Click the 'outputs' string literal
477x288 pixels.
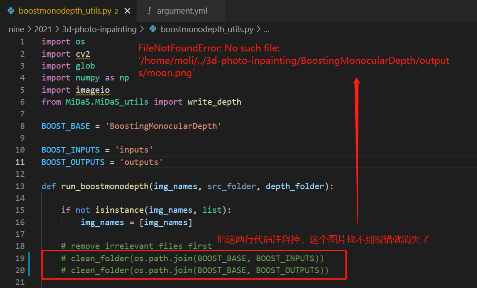(x=141, y=162)
